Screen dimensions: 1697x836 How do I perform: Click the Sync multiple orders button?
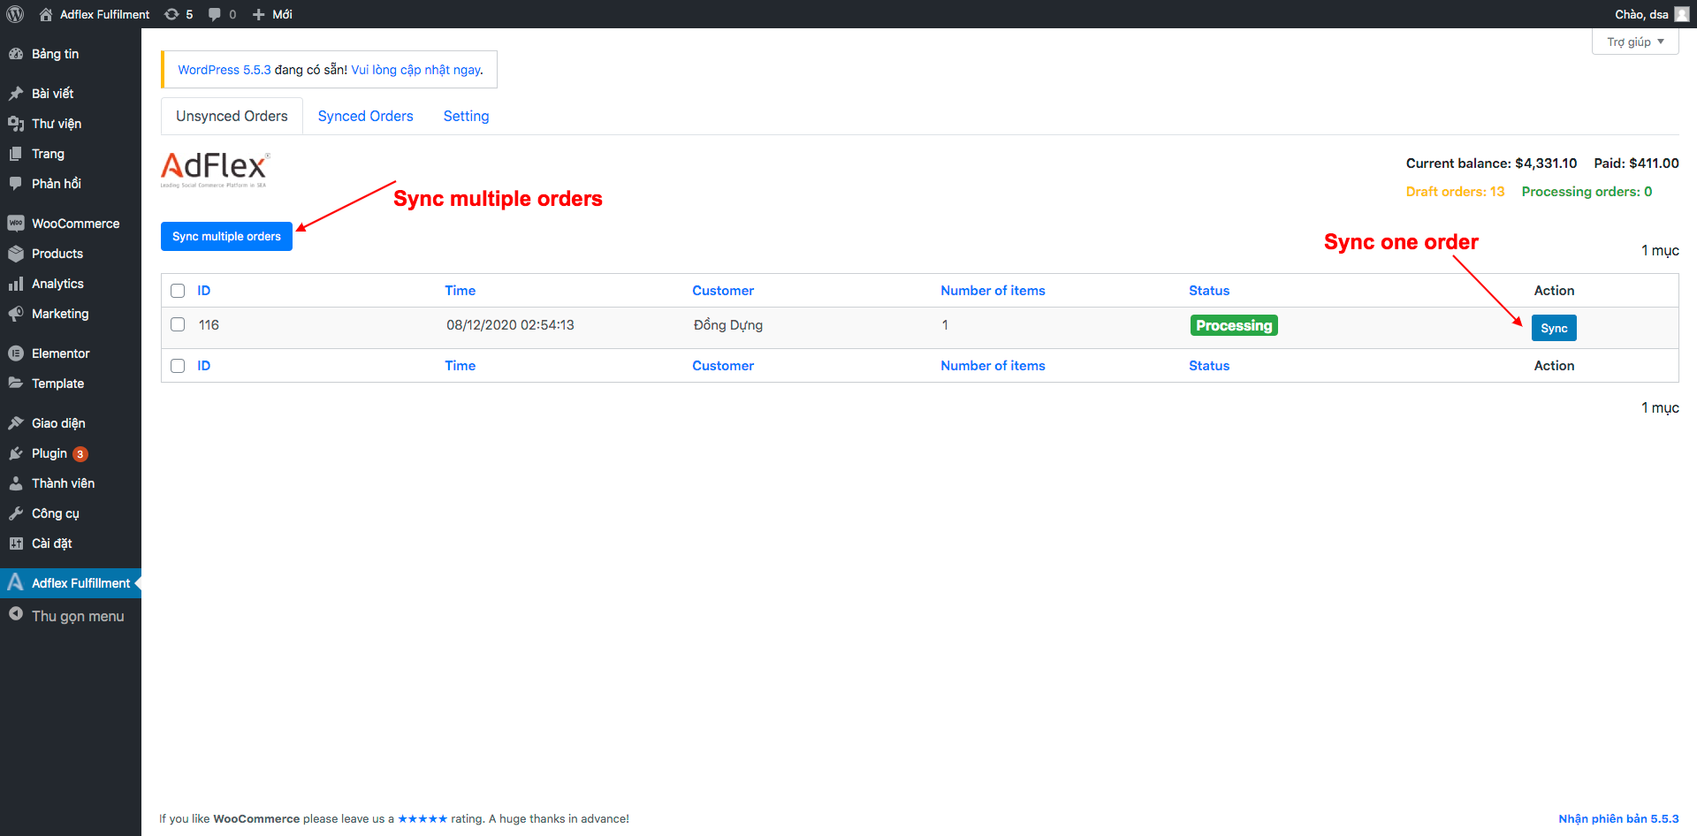(x=226, y=236)
